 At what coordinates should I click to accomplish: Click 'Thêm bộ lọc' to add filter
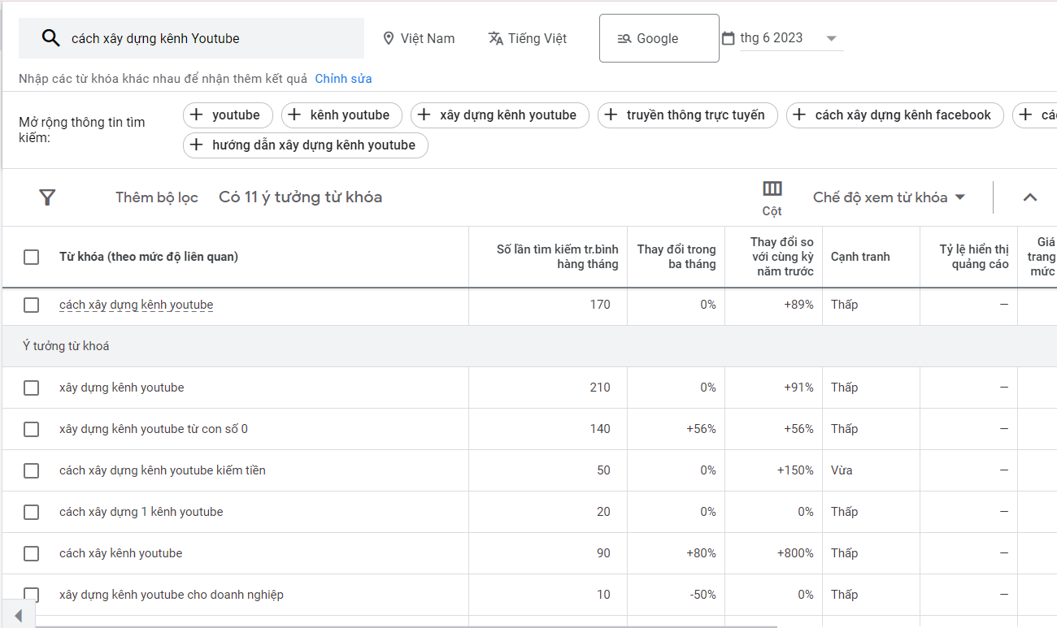pyautogui.click(x=156, y=197)
